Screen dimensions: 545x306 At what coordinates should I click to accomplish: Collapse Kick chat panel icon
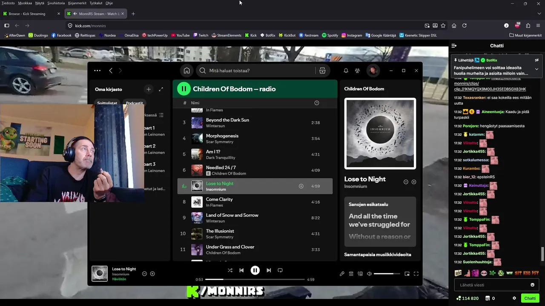(x=454, y=45)
